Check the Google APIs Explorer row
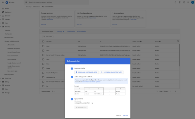Viewport: 195px width, 119px height. tap(43, 73)
